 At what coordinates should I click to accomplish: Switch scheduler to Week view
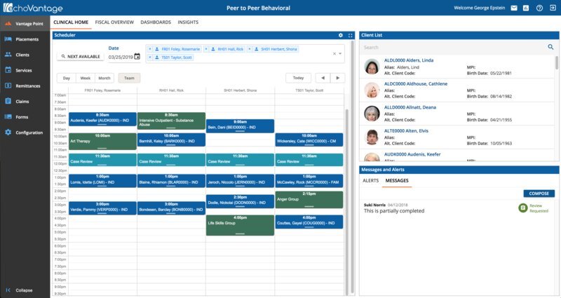point(86,78)
